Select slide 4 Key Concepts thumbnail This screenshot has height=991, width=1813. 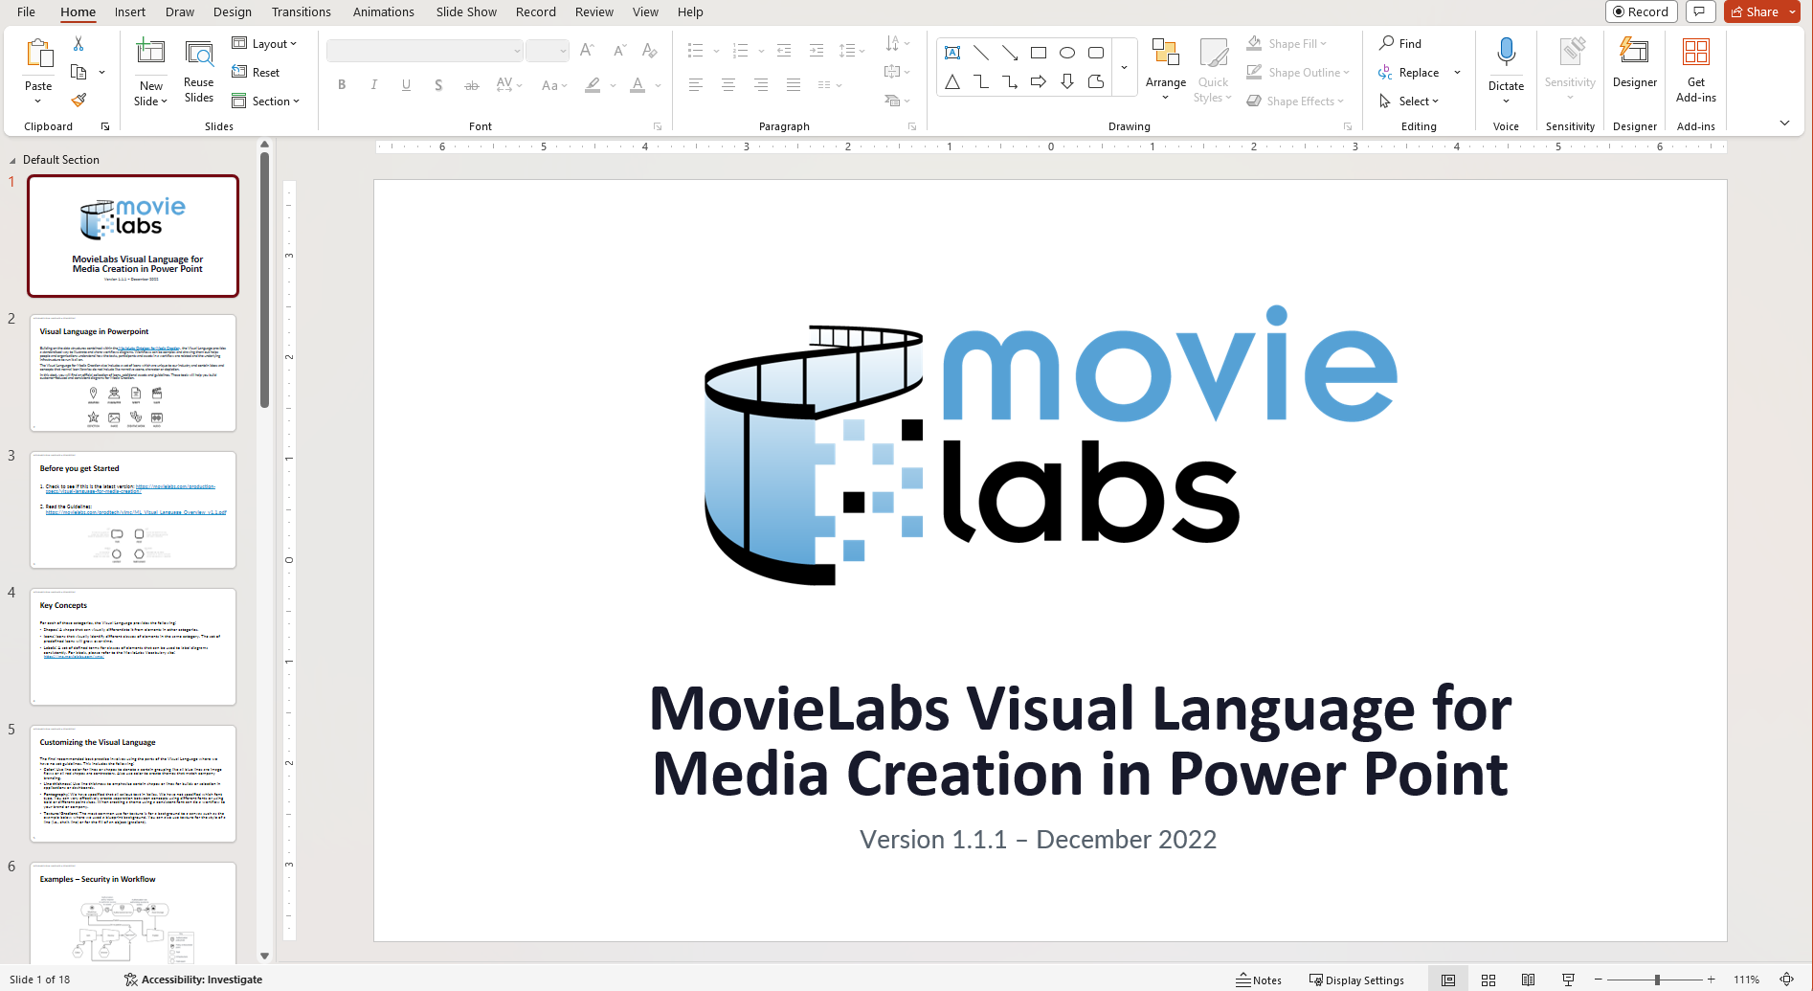133,646
